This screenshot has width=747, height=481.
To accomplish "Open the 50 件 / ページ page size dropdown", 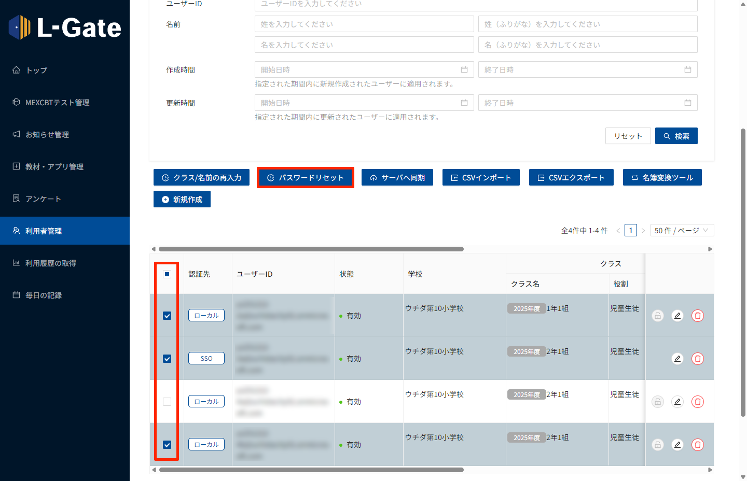I will click(682, 231).
